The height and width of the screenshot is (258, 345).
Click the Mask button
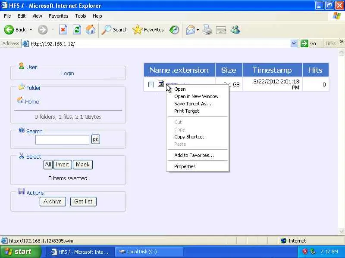tap(83, 165)
